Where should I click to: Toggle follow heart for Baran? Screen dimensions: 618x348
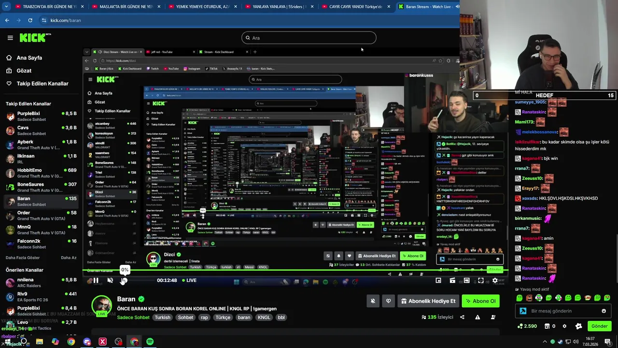pos(388,301)
